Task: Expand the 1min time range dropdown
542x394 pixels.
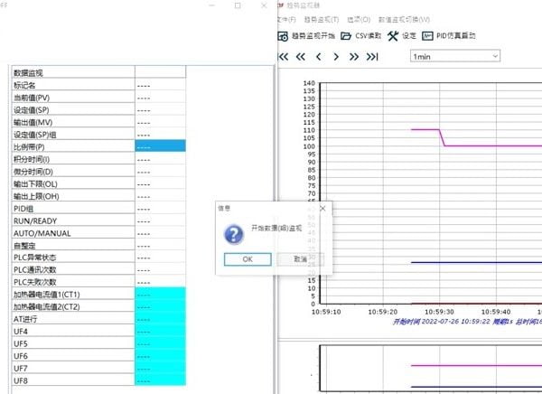Action: (x=454, y=56)
